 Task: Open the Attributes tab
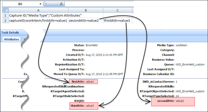click(11, 39)
